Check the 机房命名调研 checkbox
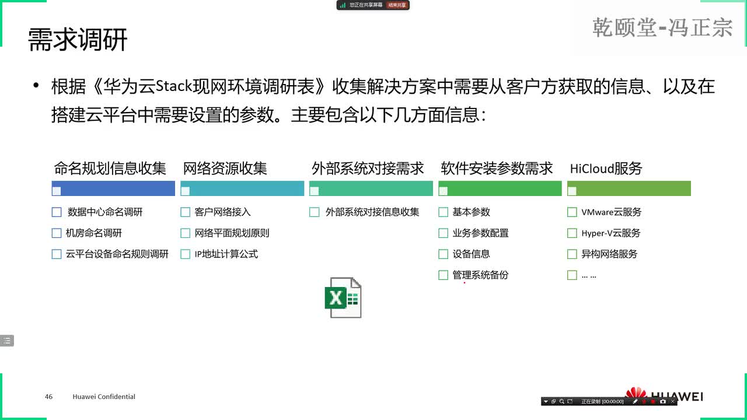Image resolution: width=747 pixels, height=420 pixels. pos(57,233)
